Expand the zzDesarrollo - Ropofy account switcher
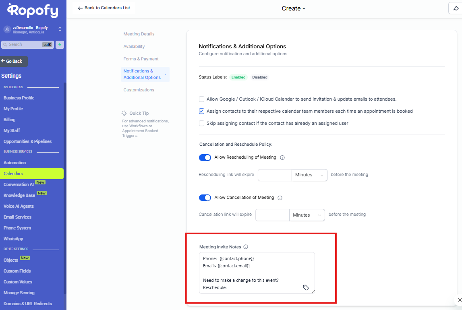The width and height of the screenshot is (462, 310). click(60, 29)
